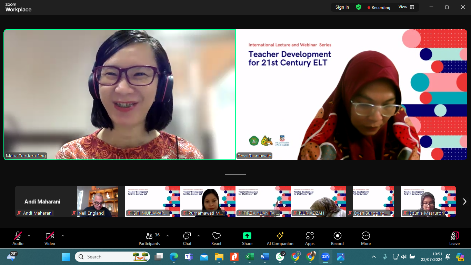Open the React emoji menu

(x=216, y=238)
